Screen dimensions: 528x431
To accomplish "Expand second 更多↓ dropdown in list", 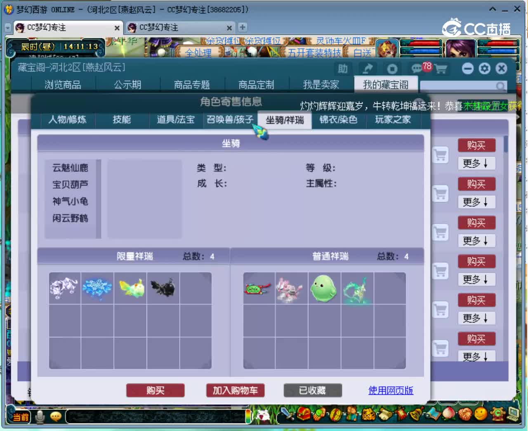I will pos(476,202).
